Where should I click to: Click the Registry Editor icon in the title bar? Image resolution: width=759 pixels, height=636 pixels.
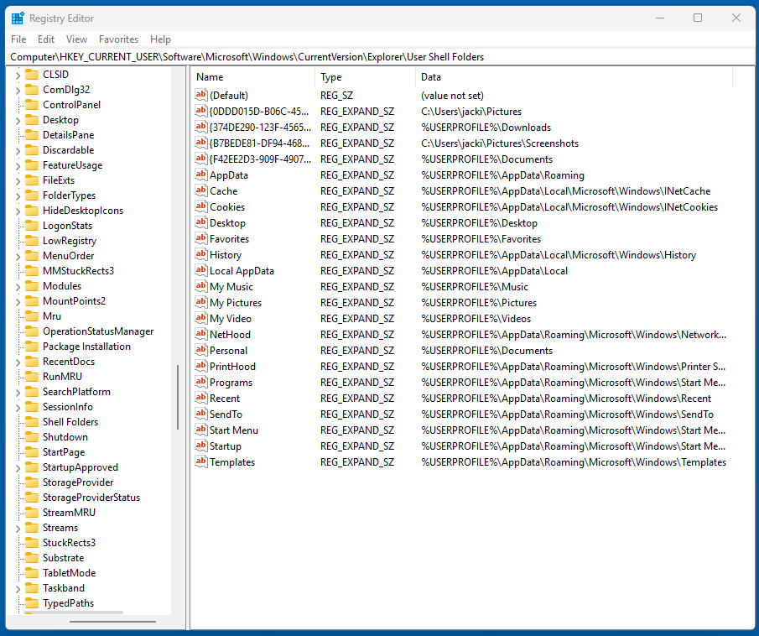pyautogui.click(x=19, y=18)
